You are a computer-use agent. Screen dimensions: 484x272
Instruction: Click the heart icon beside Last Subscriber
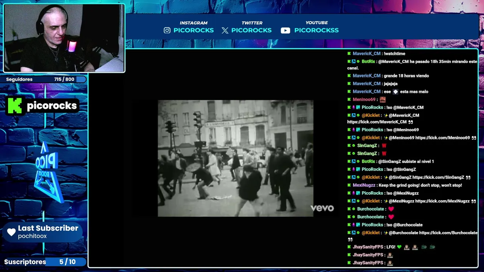click(x=11, y=232)
